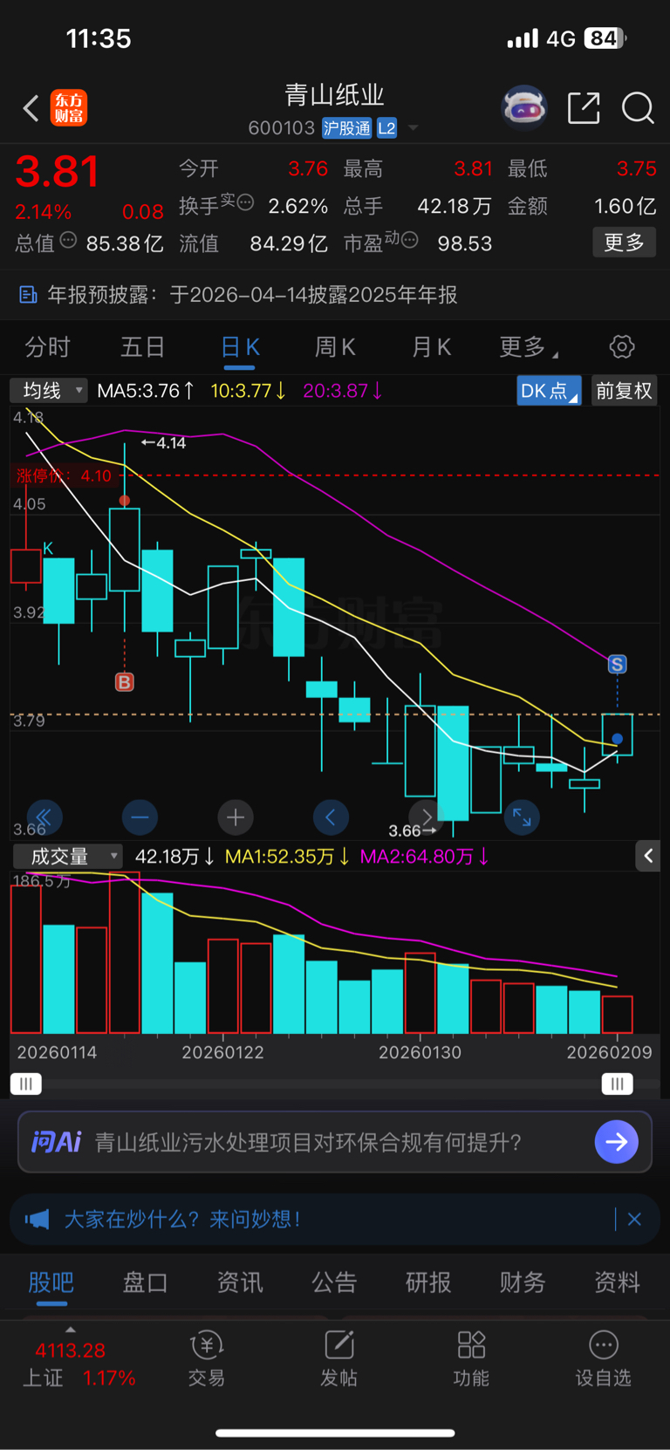Open the AI robot assistant avatar
Viewport: 670px width, 1450px height.
[x=524, y=107]
